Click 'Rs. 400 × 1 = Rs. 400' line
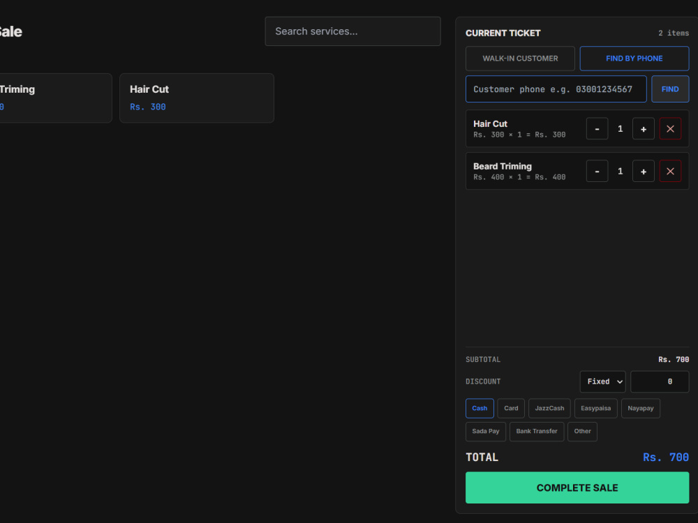Screen dimensions: 698x523 point(519,177)
